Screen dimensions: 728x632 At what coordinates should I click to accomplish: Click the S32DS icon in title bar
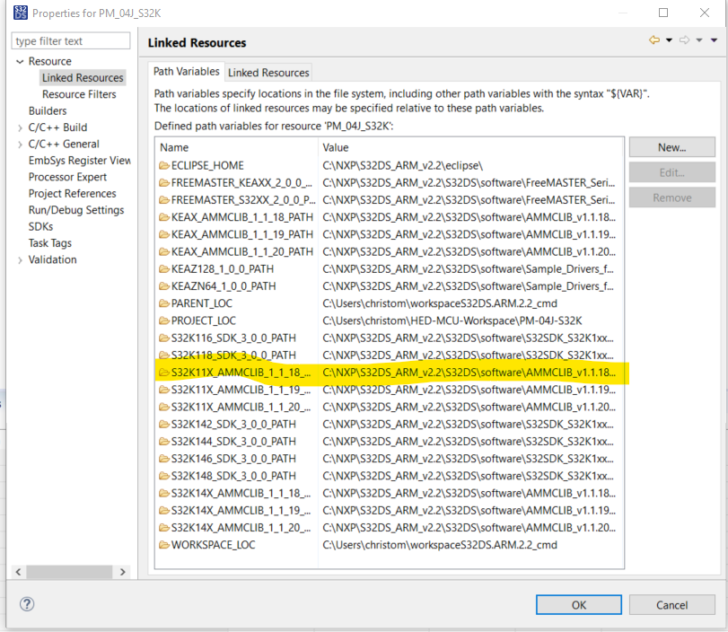tap(21, 13)
